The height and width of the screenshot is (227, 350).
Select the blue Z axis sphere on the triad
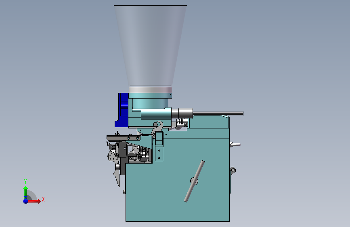tap(26, 201)
